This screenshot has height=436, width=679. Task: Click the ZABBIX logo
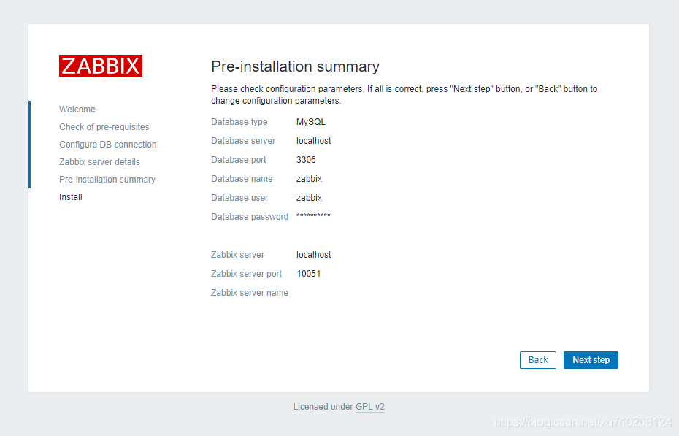coord(101,66)
